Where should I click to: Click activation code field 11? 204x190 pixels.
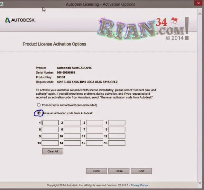point(95,136)
